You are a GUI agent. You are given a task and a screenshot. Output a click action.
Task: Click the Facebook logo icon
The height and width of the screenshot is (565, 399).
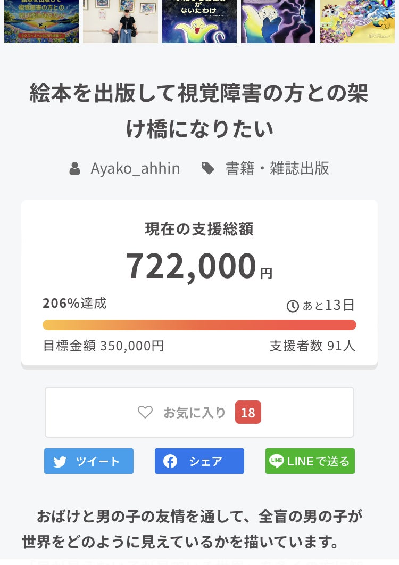[x=170, y=461]
